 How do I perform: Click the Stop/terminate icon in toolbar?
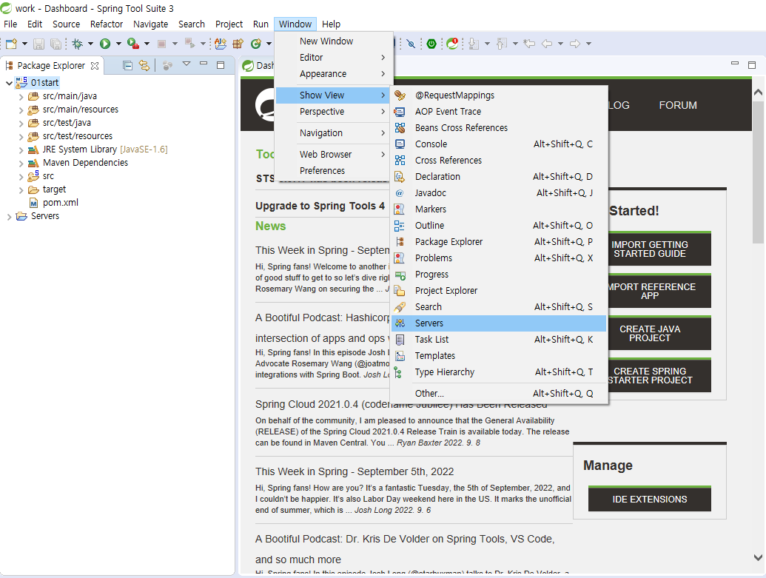coord(161,44)
